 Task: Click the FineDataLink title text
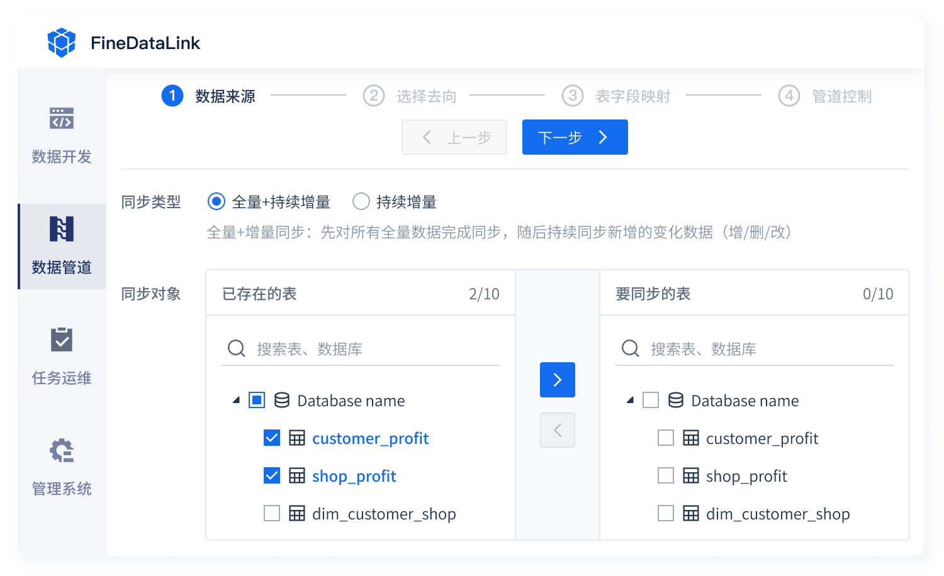coord(145,43)
